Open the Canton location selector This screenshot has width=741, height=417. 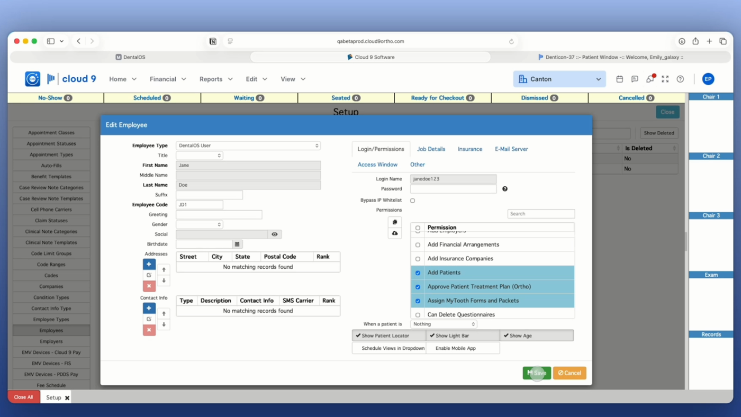coord(559,79)
